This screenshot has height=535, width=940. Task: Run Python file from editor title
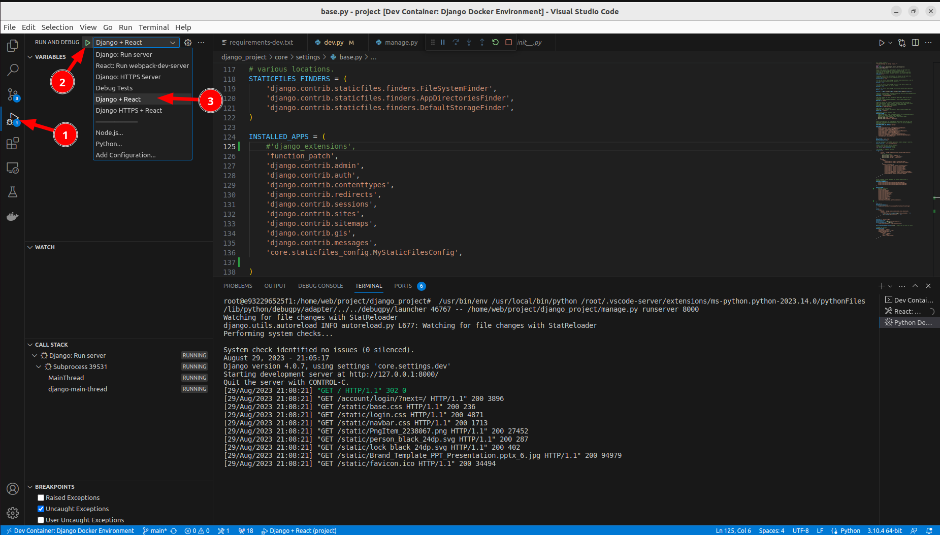click(882, 43)
